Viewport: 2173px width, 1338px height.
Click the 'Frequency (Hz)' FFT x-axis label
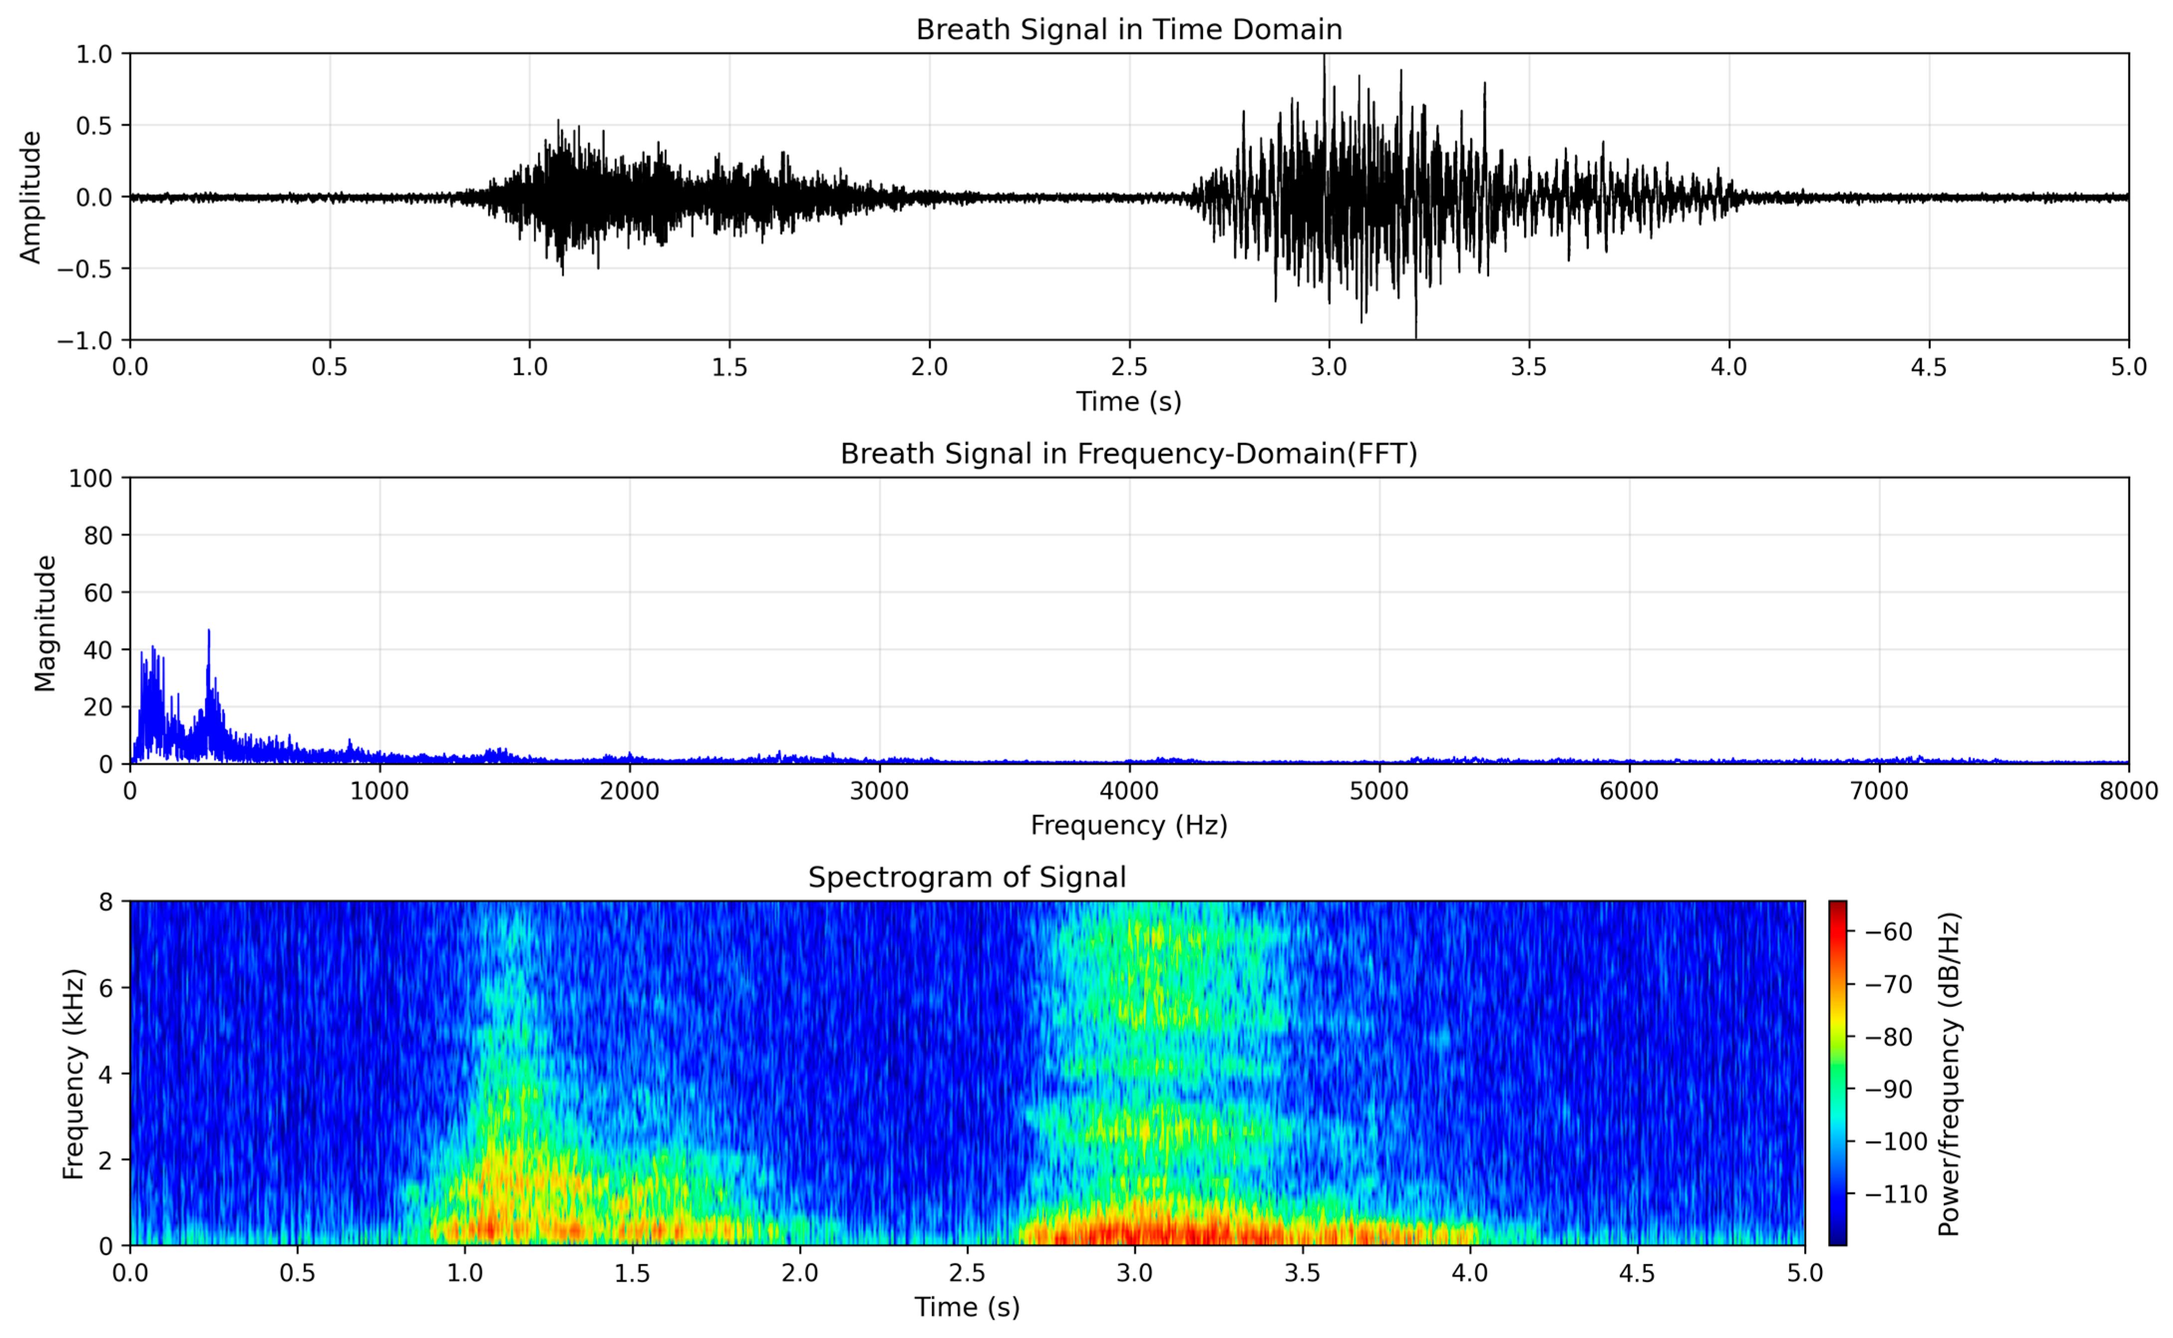click(1129, 826)
